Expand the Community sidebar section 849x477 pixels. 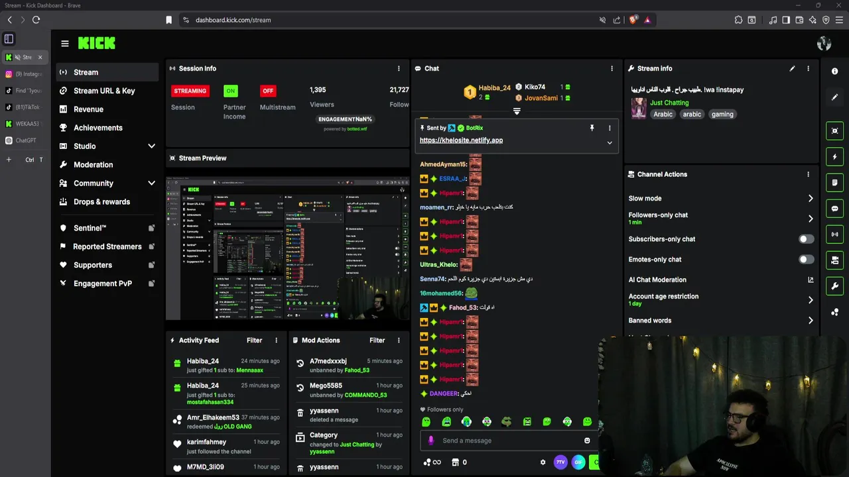[x=151, y=184]
